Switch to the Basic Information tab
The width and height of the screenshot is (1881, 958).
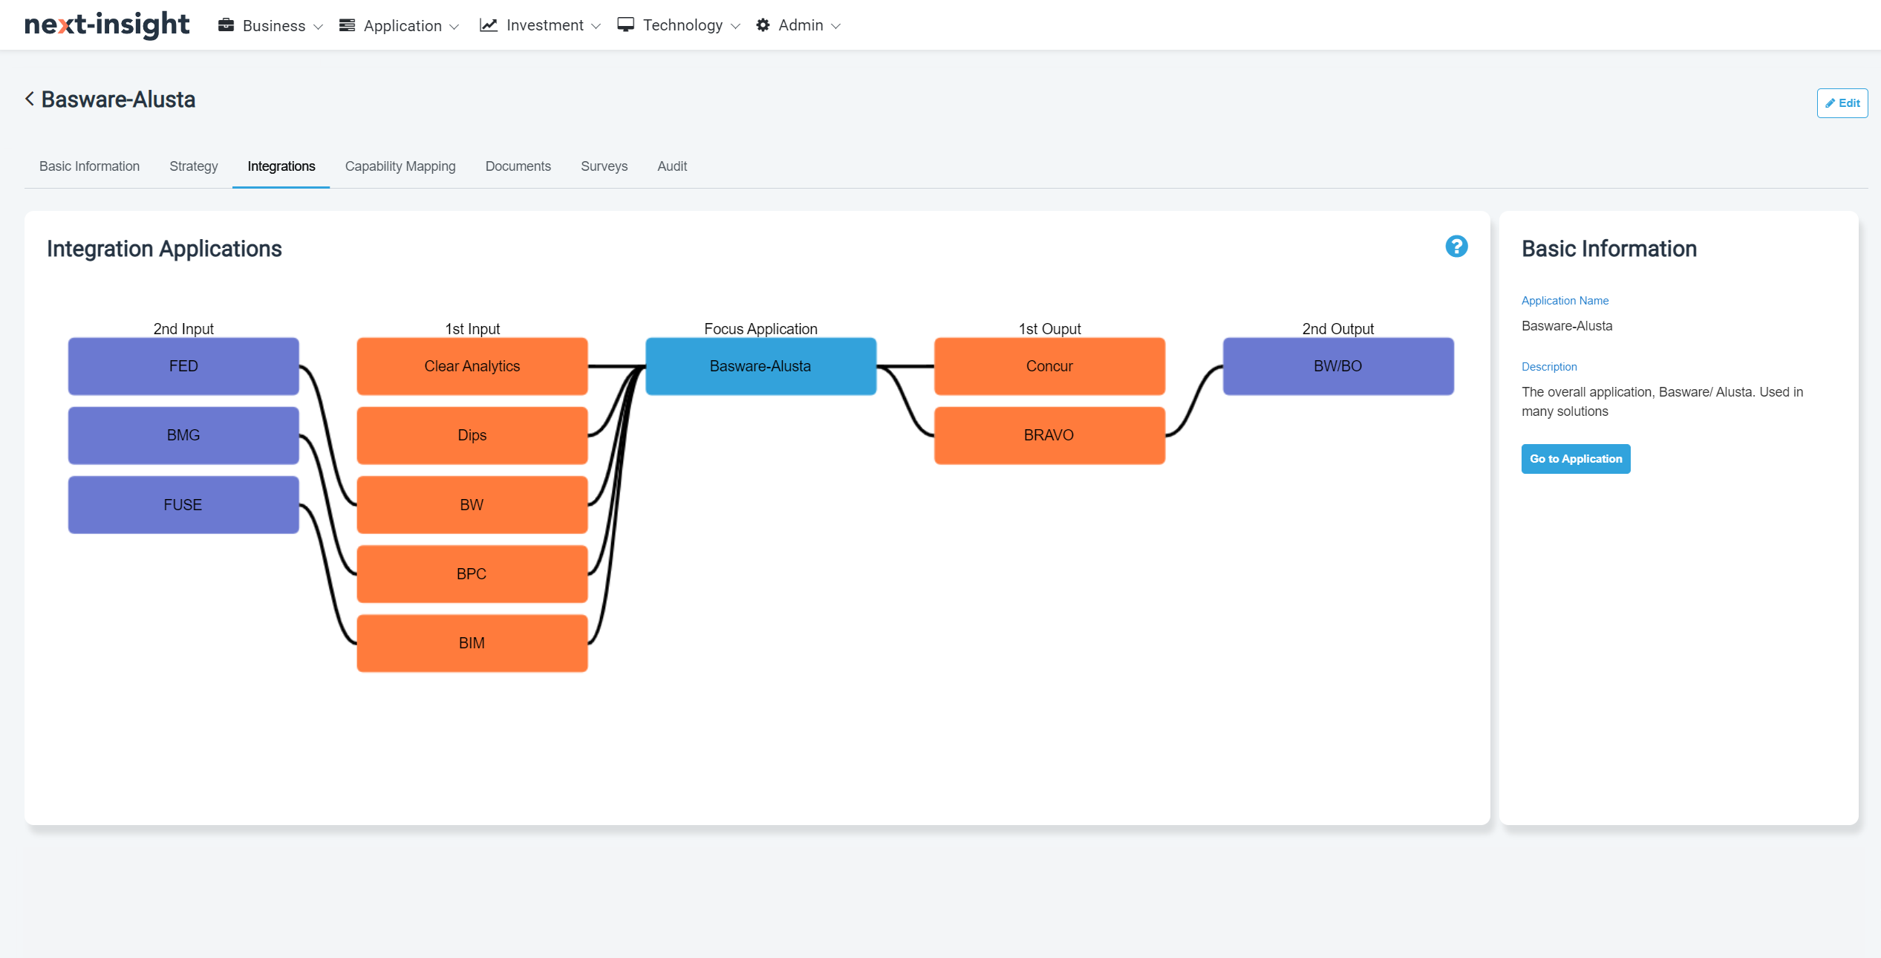point(89,166)
